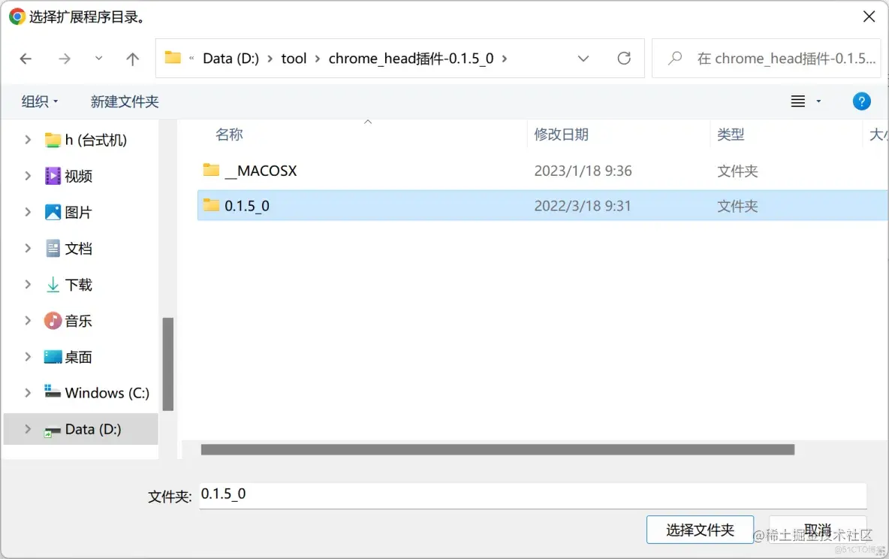Refresh the folder view
The width and height of the screenshot is (889, 559).
tap(624, 58)
